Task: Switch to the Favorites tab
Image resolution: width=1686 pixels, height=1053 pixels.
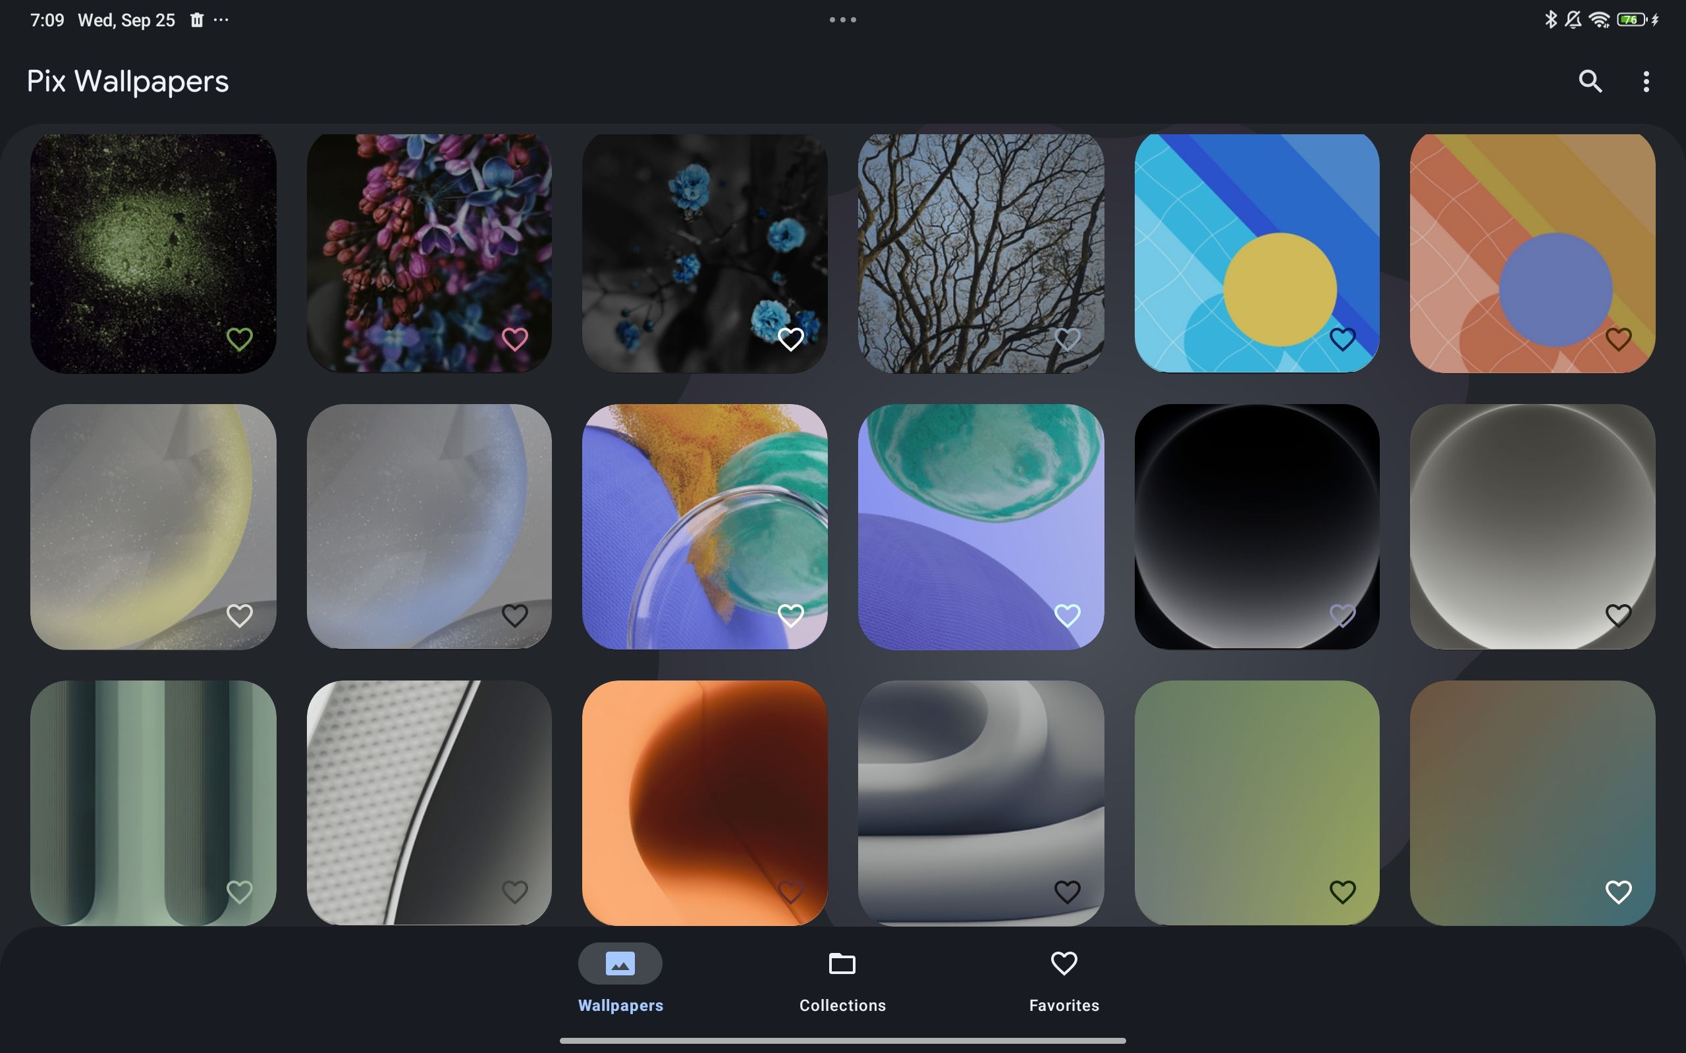Action: [1062, 980]
